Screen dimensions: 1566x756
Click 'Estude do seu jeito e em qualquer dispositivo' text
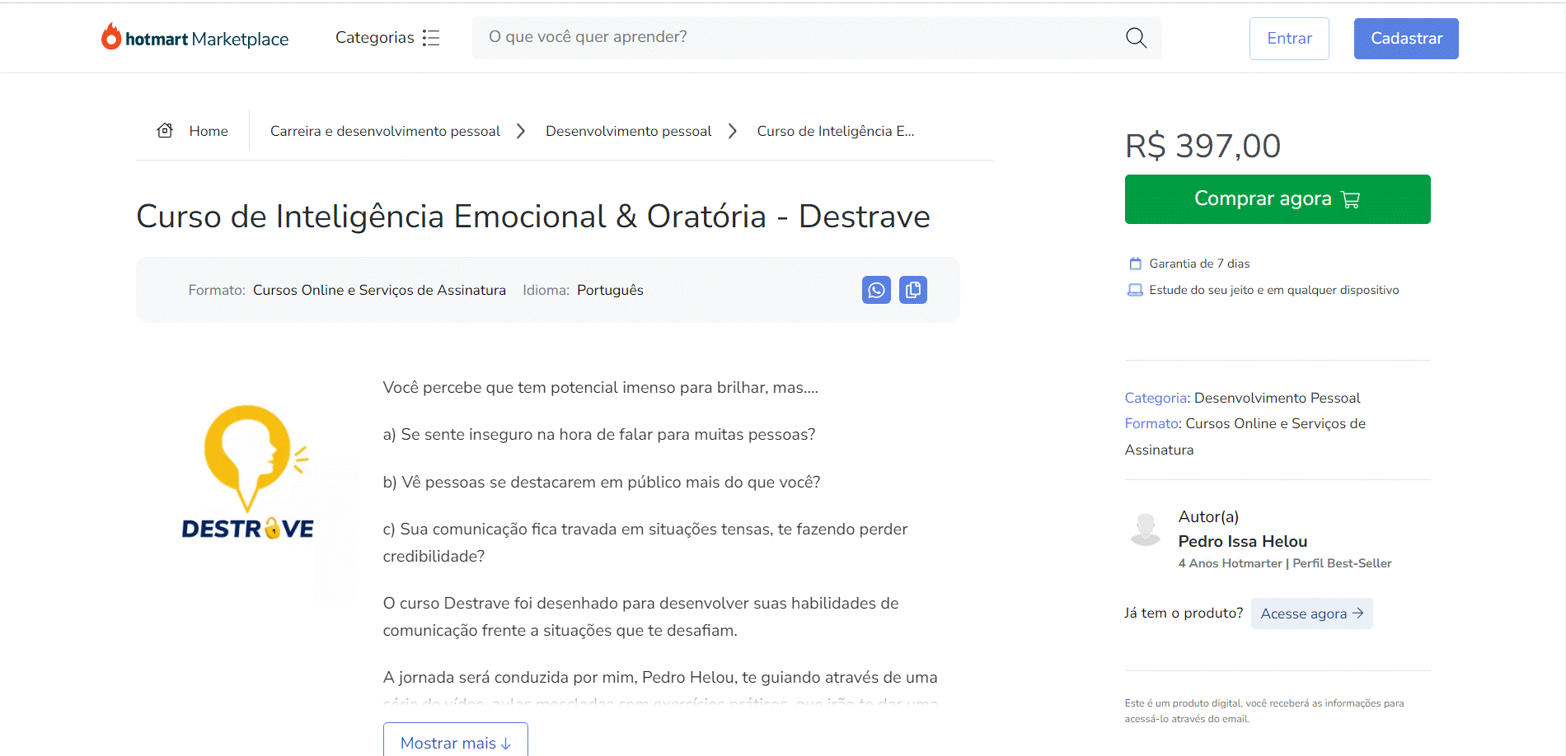(x=1274, y=290)
